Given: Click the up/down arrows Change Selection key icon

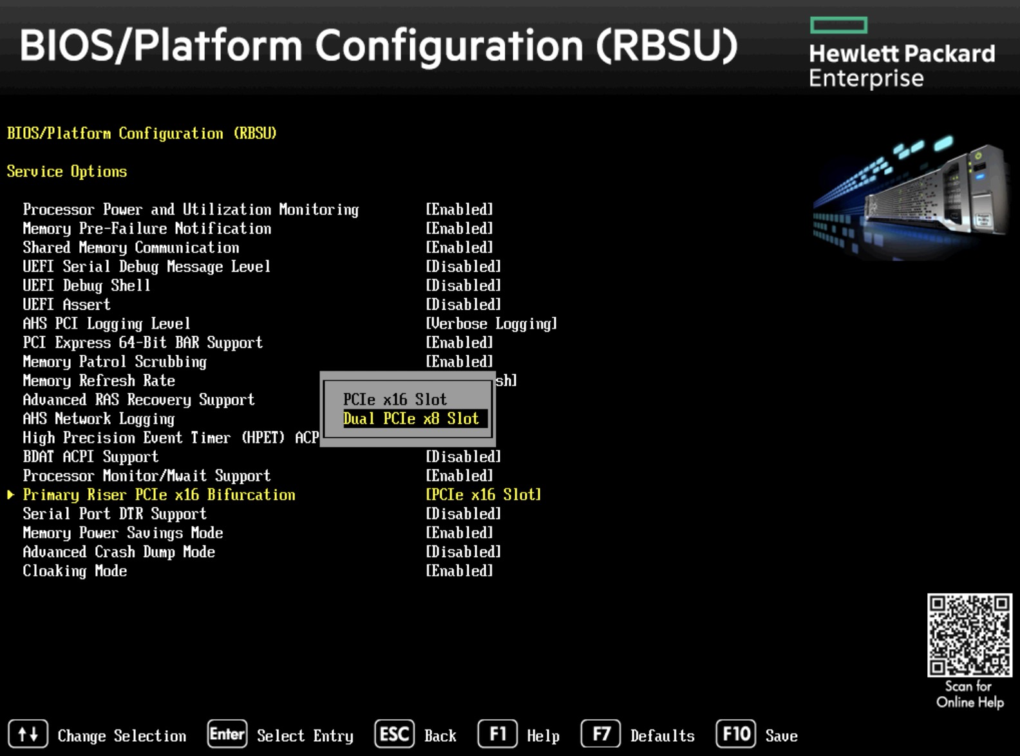Looking at the screenshot, I should (28, 735).
